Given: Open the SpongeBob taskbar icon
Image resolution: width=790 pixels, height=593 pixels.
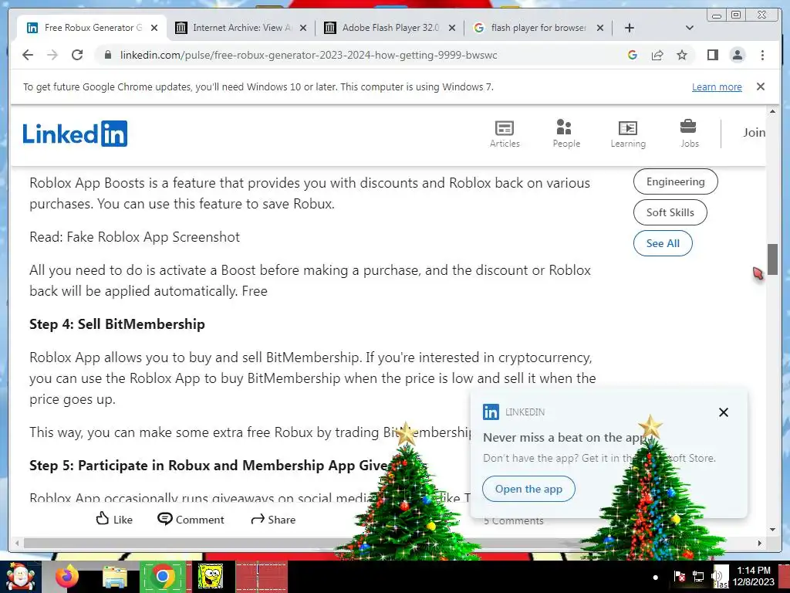Looking at the screenshot, I should [x=210, y=576].
